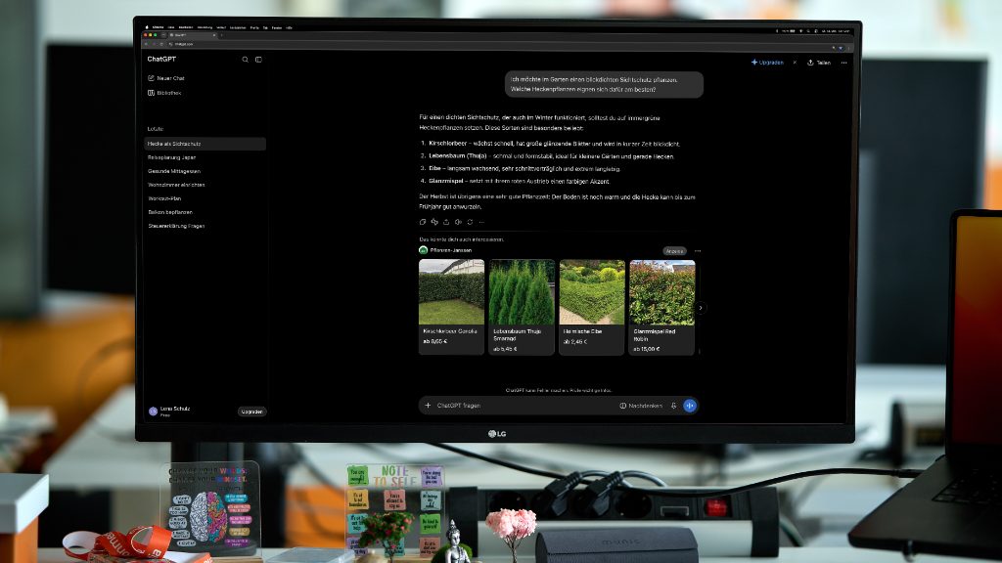Open the Lebensbaum Thuja Smaragd product card

click(522, 307)
